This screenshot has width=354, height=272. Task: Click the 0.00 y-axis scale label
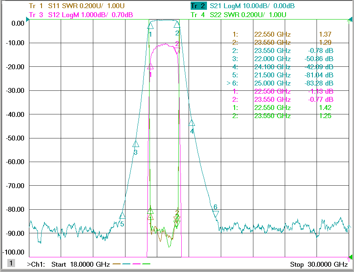[18, 23]
